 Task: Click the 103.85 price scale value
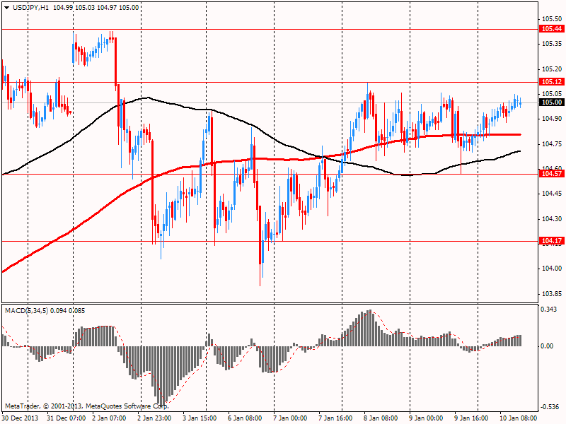(552, 294)
